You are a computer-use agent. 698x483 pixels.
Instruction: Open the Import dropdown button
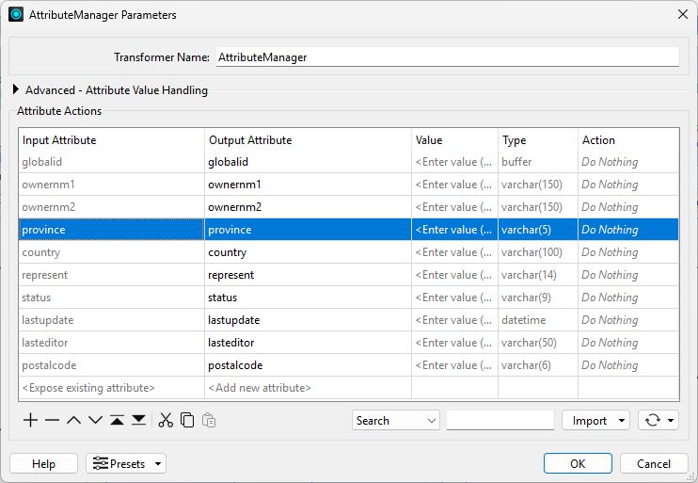(x=595, y=421)
